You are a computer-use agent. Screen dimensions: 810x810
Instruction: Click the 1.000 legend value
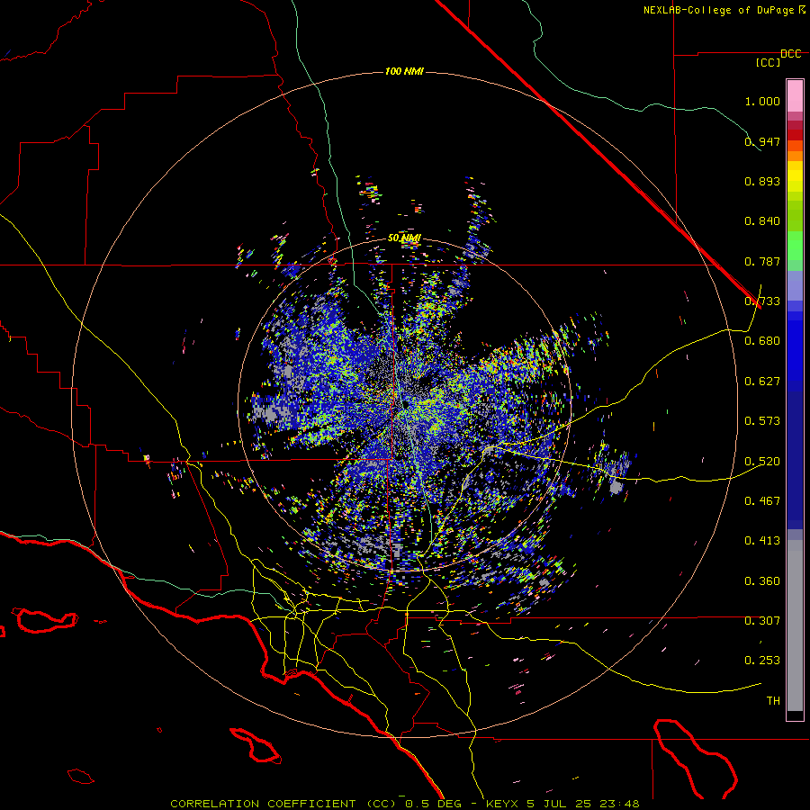click(762, 101)
